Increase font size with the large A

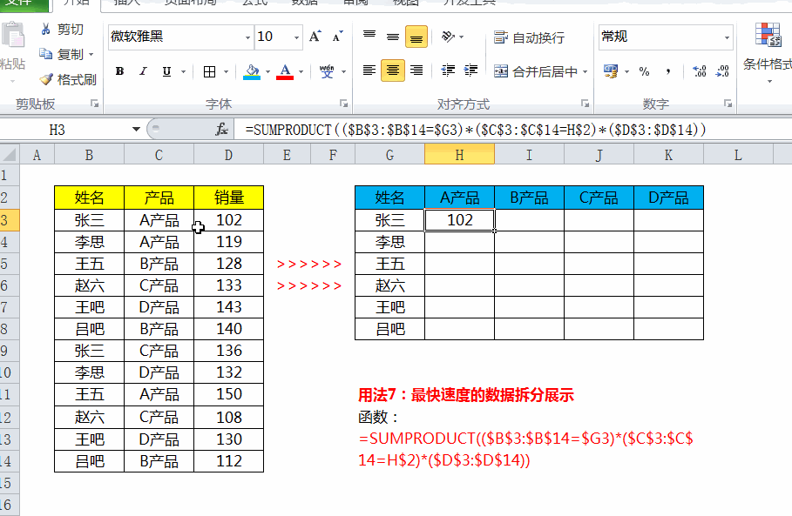pyautogui.click(x=315, y=37)
